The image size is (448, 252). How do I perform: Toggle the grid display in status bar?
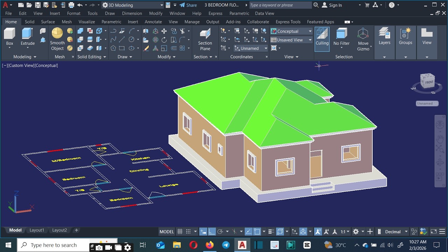tap(180, 232)
